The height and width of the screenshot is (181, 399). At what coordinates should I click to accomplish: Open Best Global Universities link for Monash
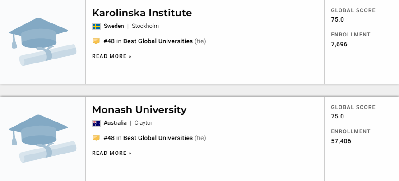click(x=158, y=138)
